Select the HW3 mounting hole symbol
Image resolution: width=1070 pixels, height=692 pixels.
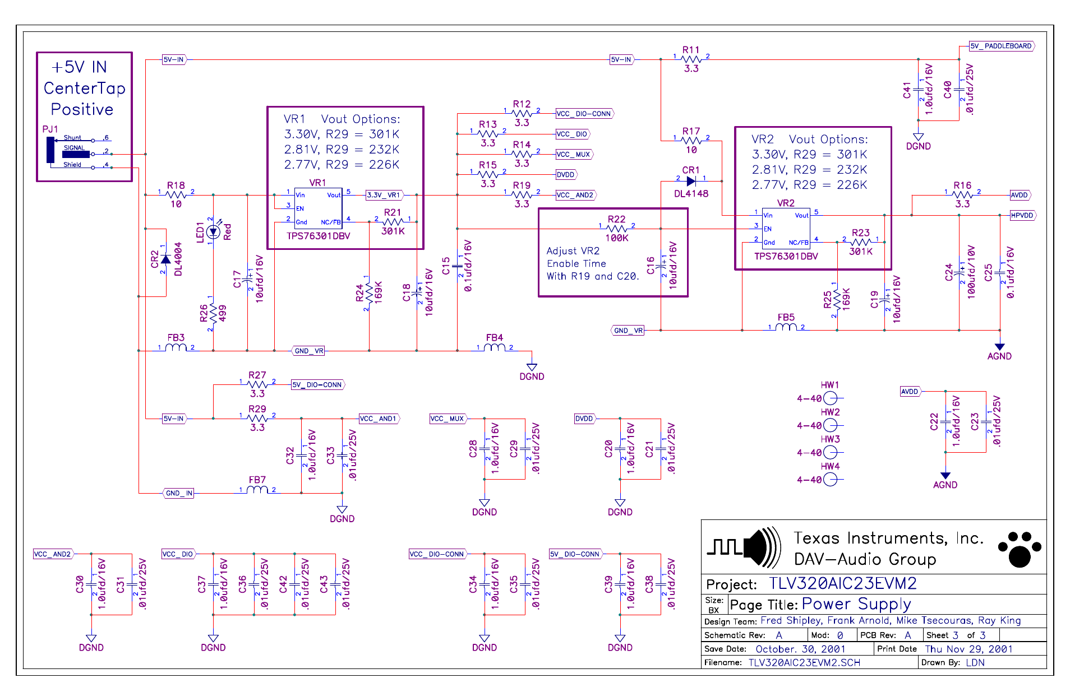coord(831,452)
